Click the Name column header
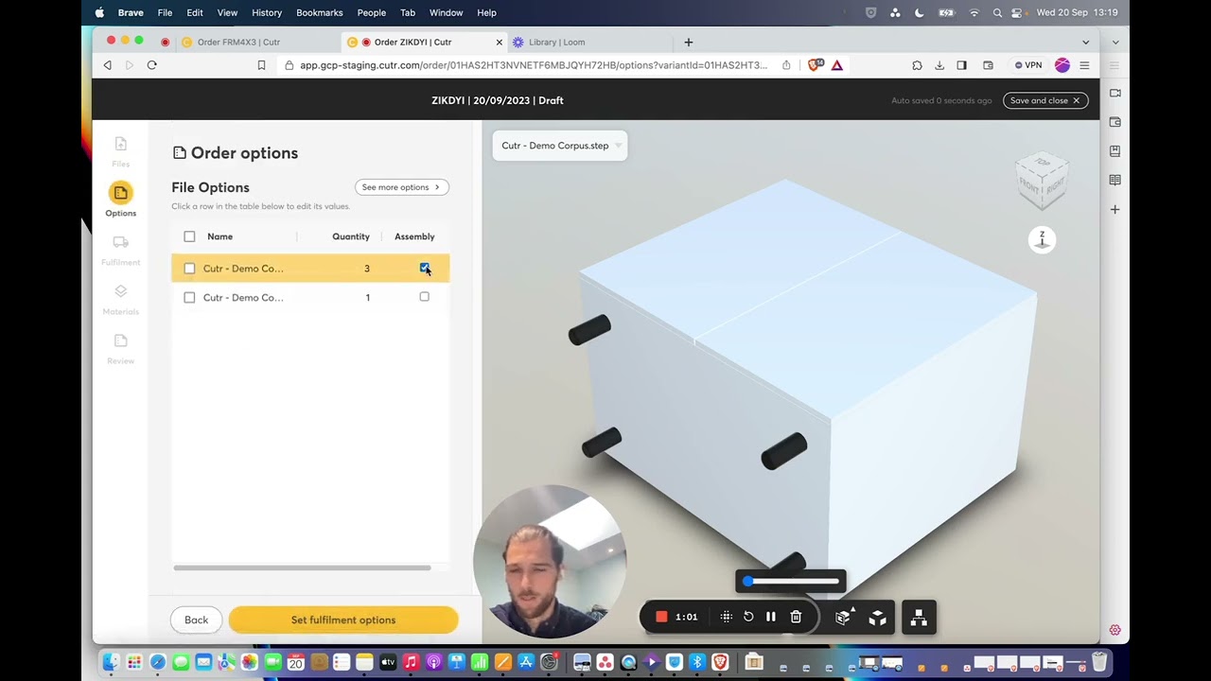Viewport: 1211px width, 681px height. click(x=219, y=236)
